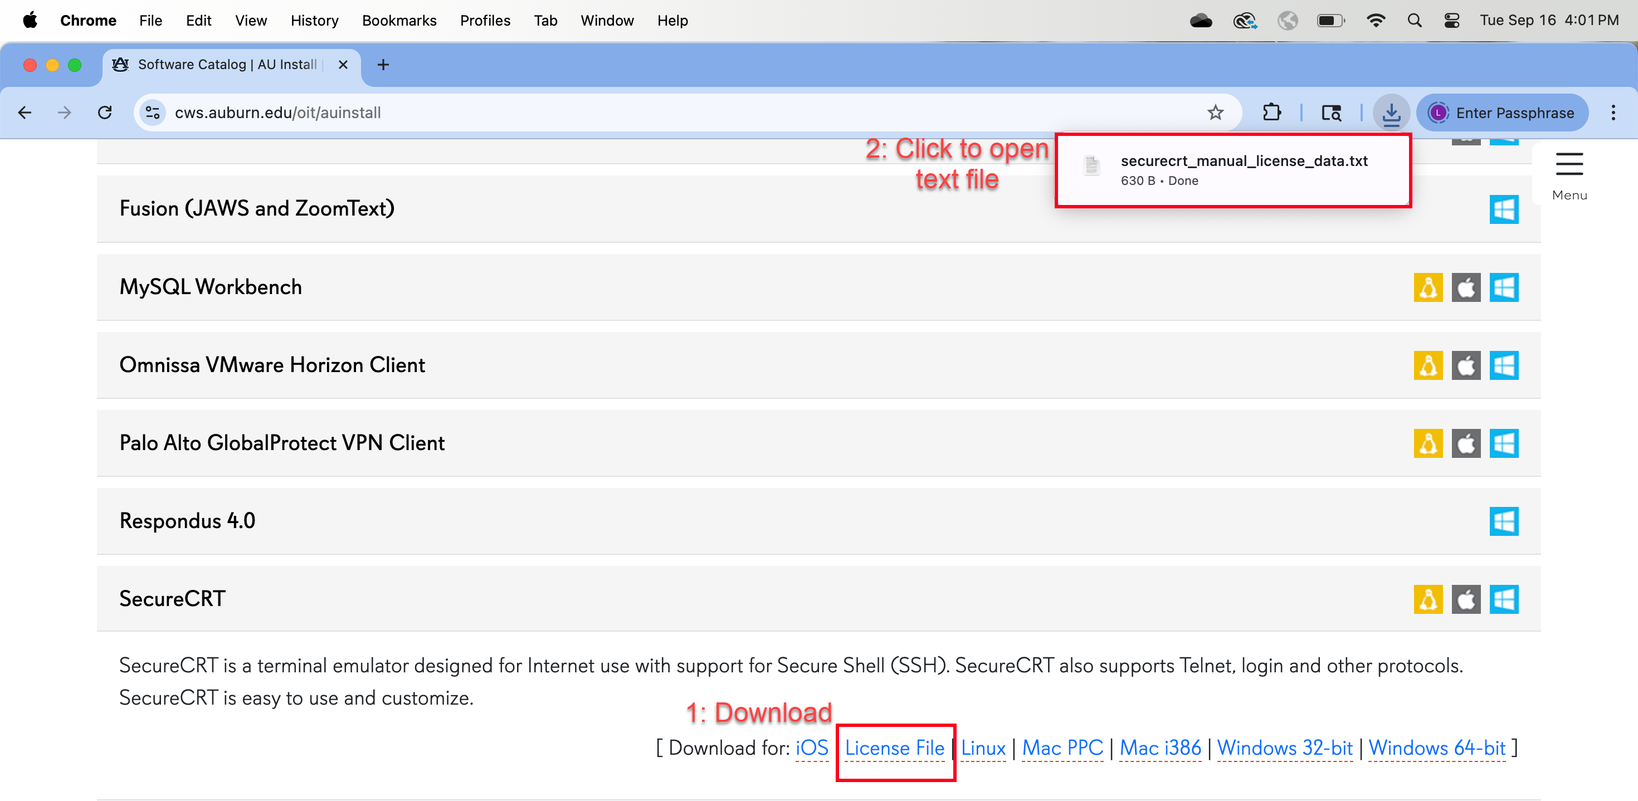Image resolution: width=1638 pixels, height=801 pixels.
Task: Click the Linux icon for Omnissa VMware Horizon
Action: coord(1428,365)
